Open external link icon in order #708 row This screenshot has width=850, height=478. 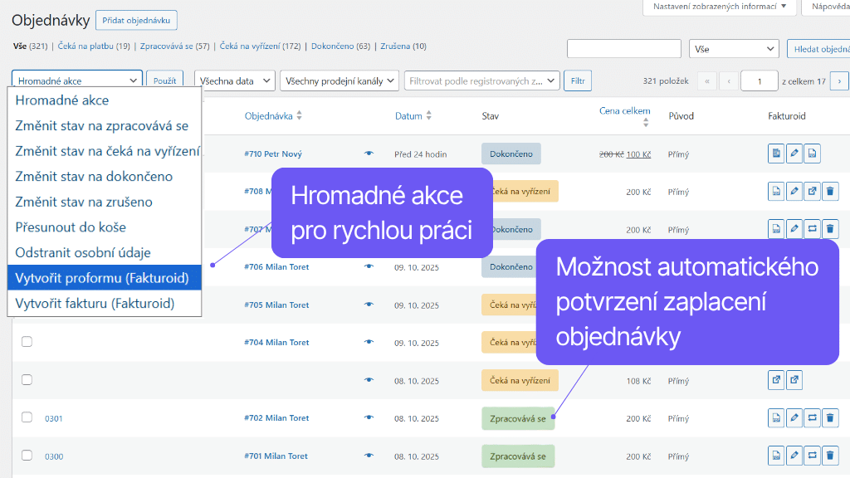click(x=813, y=192)
